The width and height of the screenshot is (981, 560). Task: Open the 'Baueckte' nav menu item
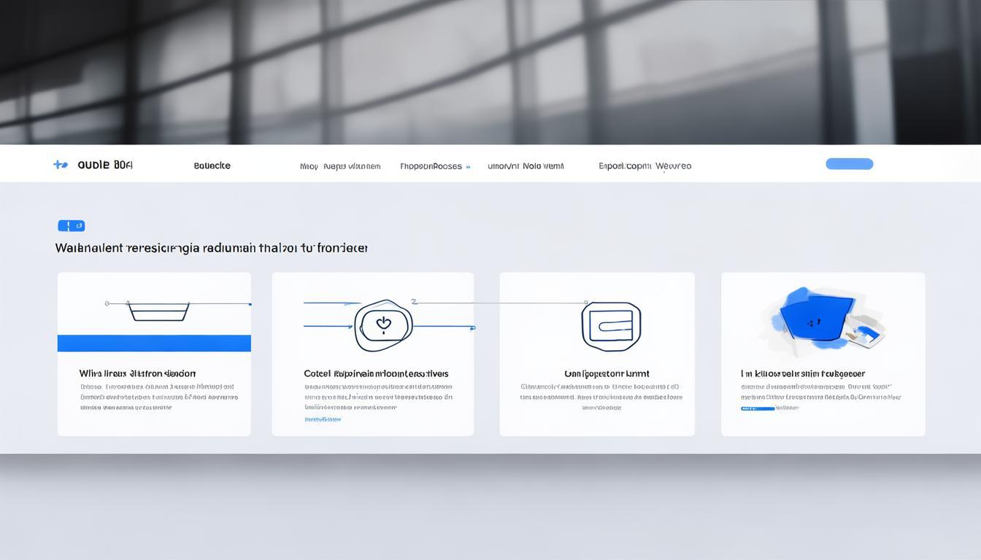(x=212, y=166)
